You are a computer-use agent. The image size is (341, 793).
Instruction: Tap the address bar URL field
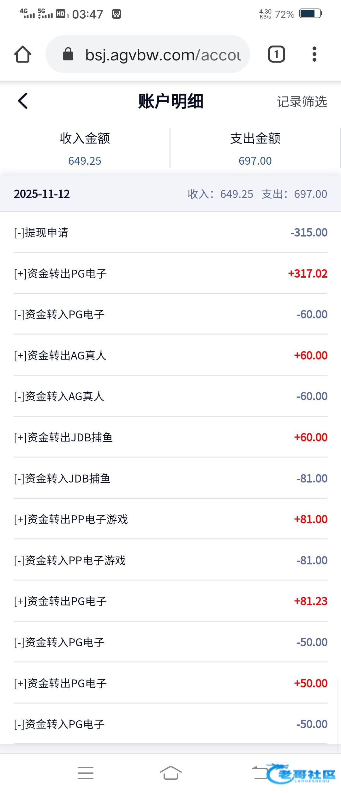[163, 55]
